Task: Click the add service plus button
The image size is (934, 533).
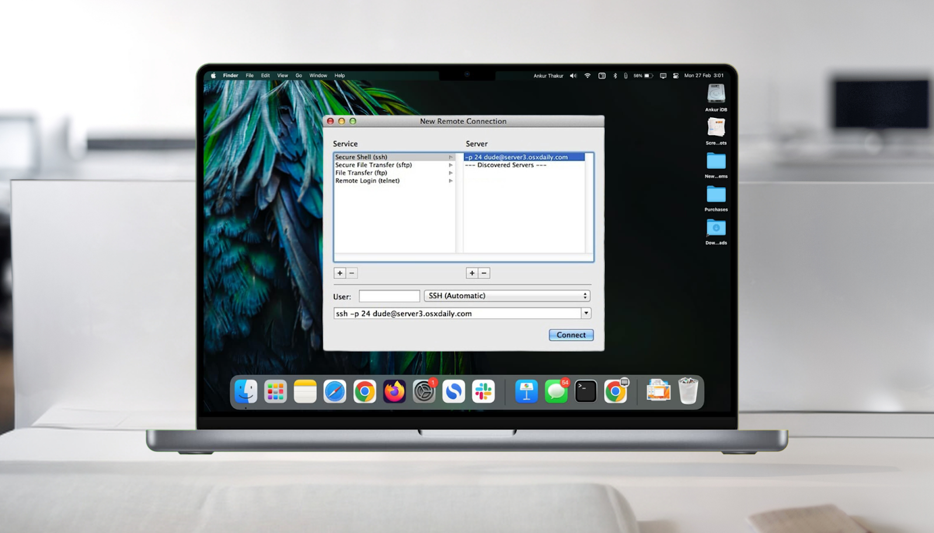Action: [340, 273]
